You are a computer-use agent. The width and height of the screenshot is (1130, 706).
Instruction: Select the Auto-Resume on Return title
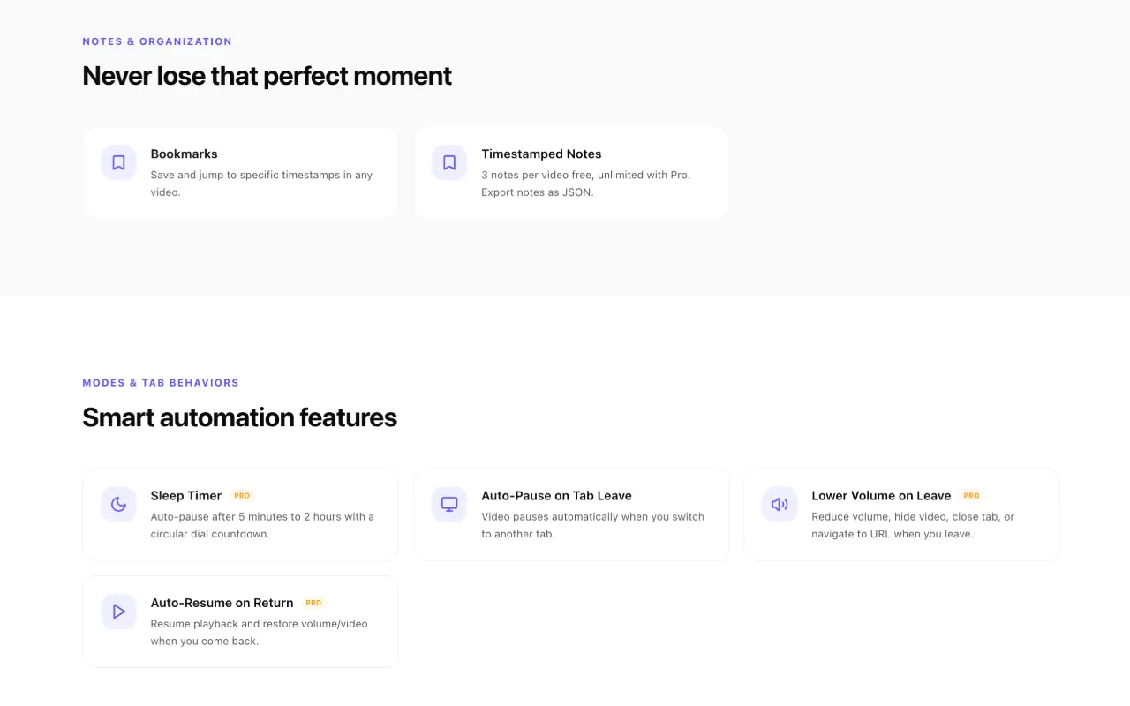[x=222, y=603]
